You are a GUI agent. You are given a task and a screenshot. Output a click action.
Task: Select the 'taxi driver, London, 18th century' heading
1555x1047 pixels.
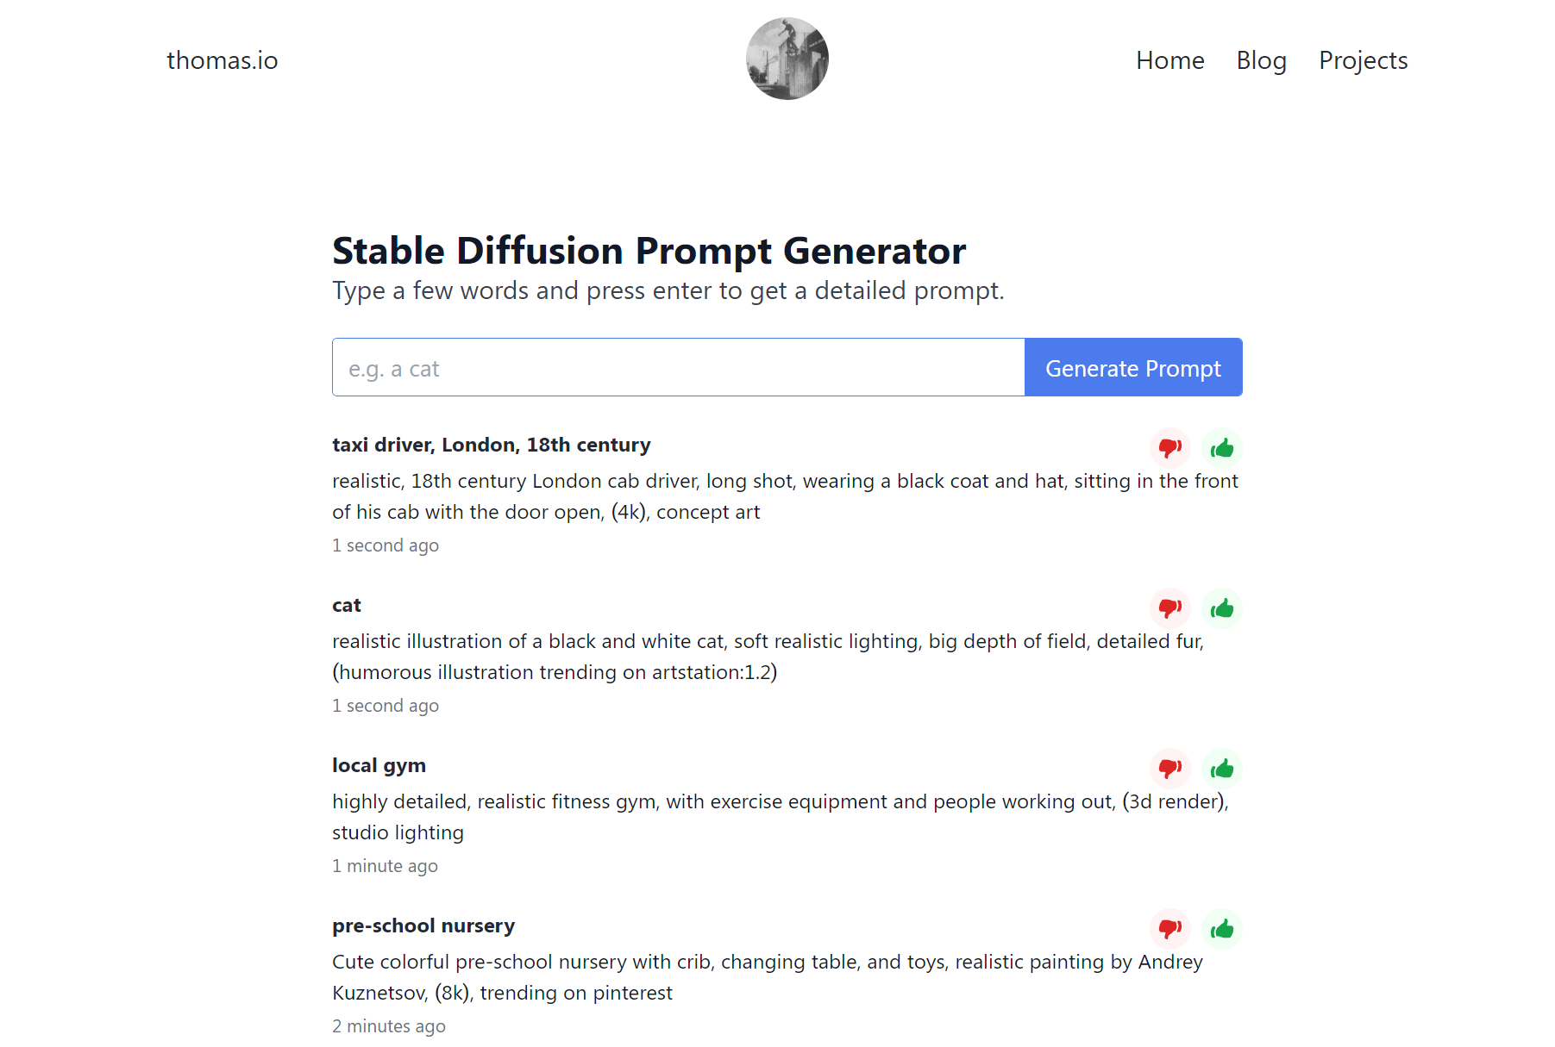click(x=491, y=445)
